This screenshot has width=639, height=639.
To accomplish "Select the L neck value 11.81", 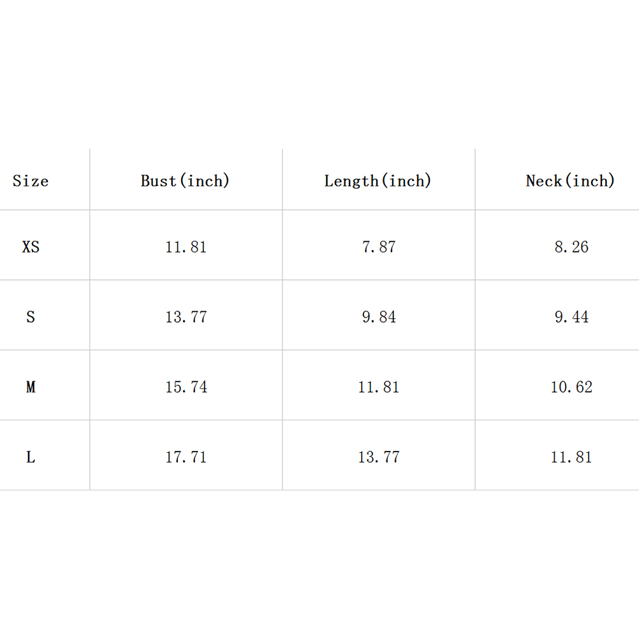I will (571, 457).
